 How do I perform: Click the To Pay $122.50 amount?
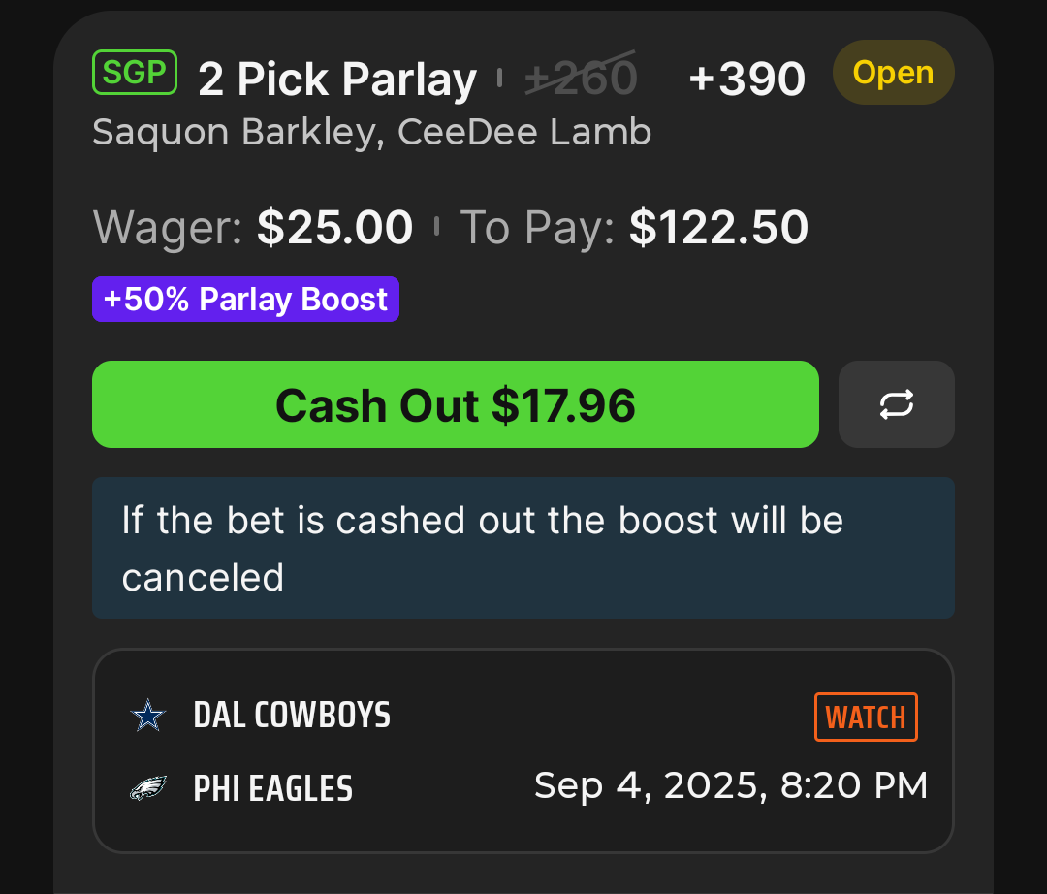click(x=719, y=227)
